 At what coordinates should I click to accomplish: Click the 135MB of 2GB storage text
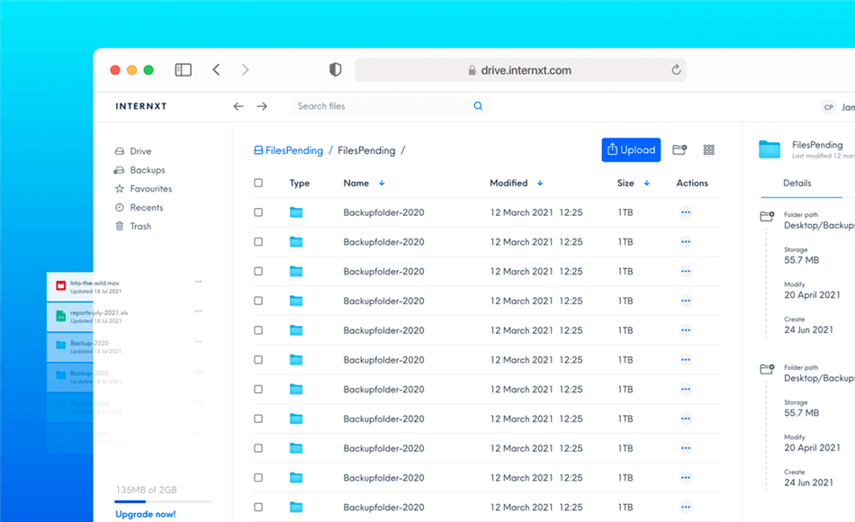click(146, 490)
